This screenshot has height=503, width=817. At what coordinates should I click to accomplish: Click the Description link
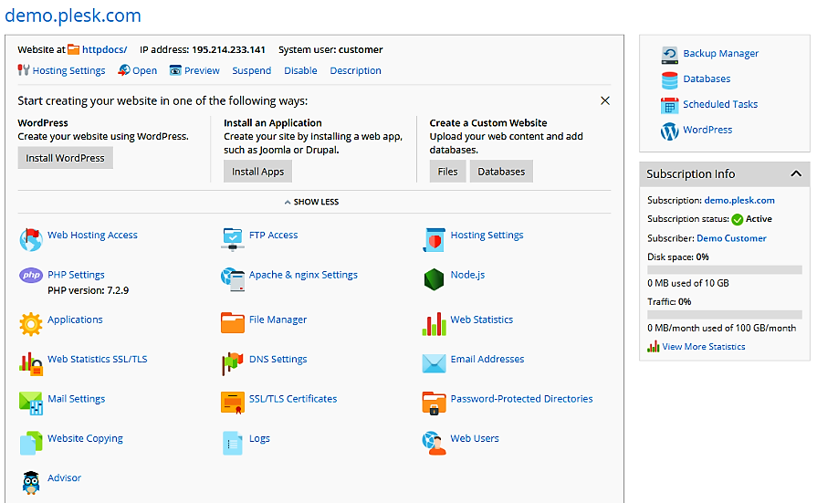355,70
